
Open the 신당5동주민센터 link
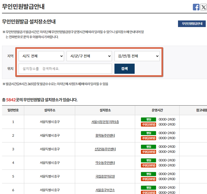tap(105, 149)
